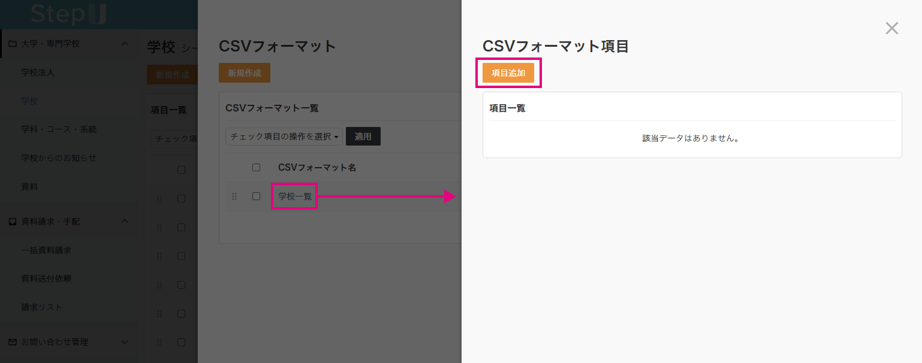Check the select-all checkbox in the table header

(x=257, y=167)
